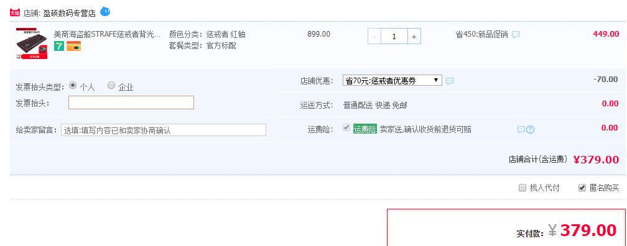The width and height of the screenshot is (627, 246).
Task: Click the shop total ¥379.00
Action: click(x=596, y=160)
